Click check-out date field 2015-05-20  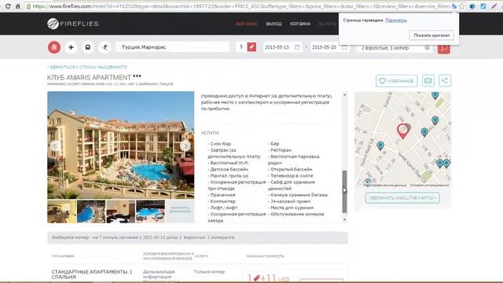point(329,47)
